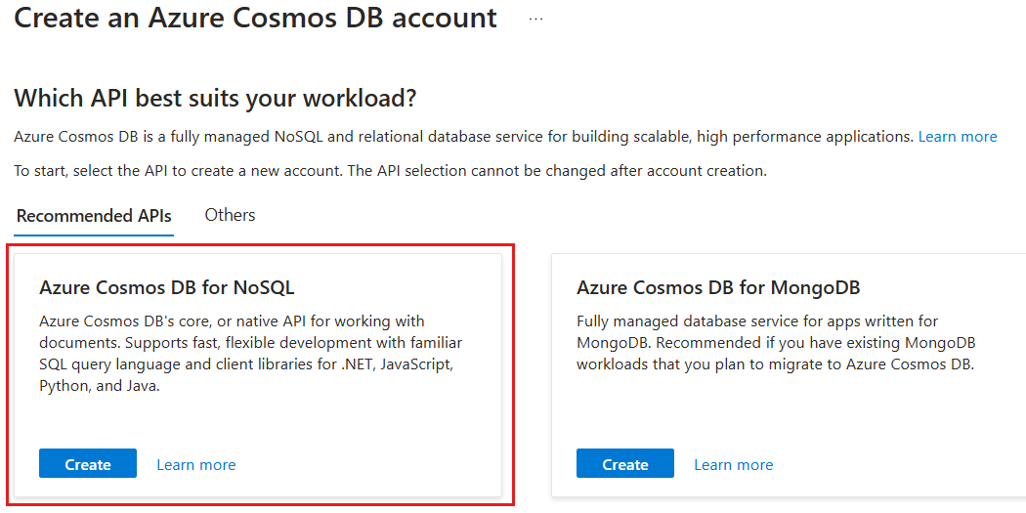The width and height of the screenshot is (1026, 513).
Task: Click the Azure Cosmos DB for NoSQL heading
Action: (167, 287)
